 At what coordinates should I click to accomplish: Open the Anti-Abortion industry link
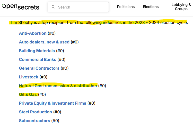coord(33,33)
